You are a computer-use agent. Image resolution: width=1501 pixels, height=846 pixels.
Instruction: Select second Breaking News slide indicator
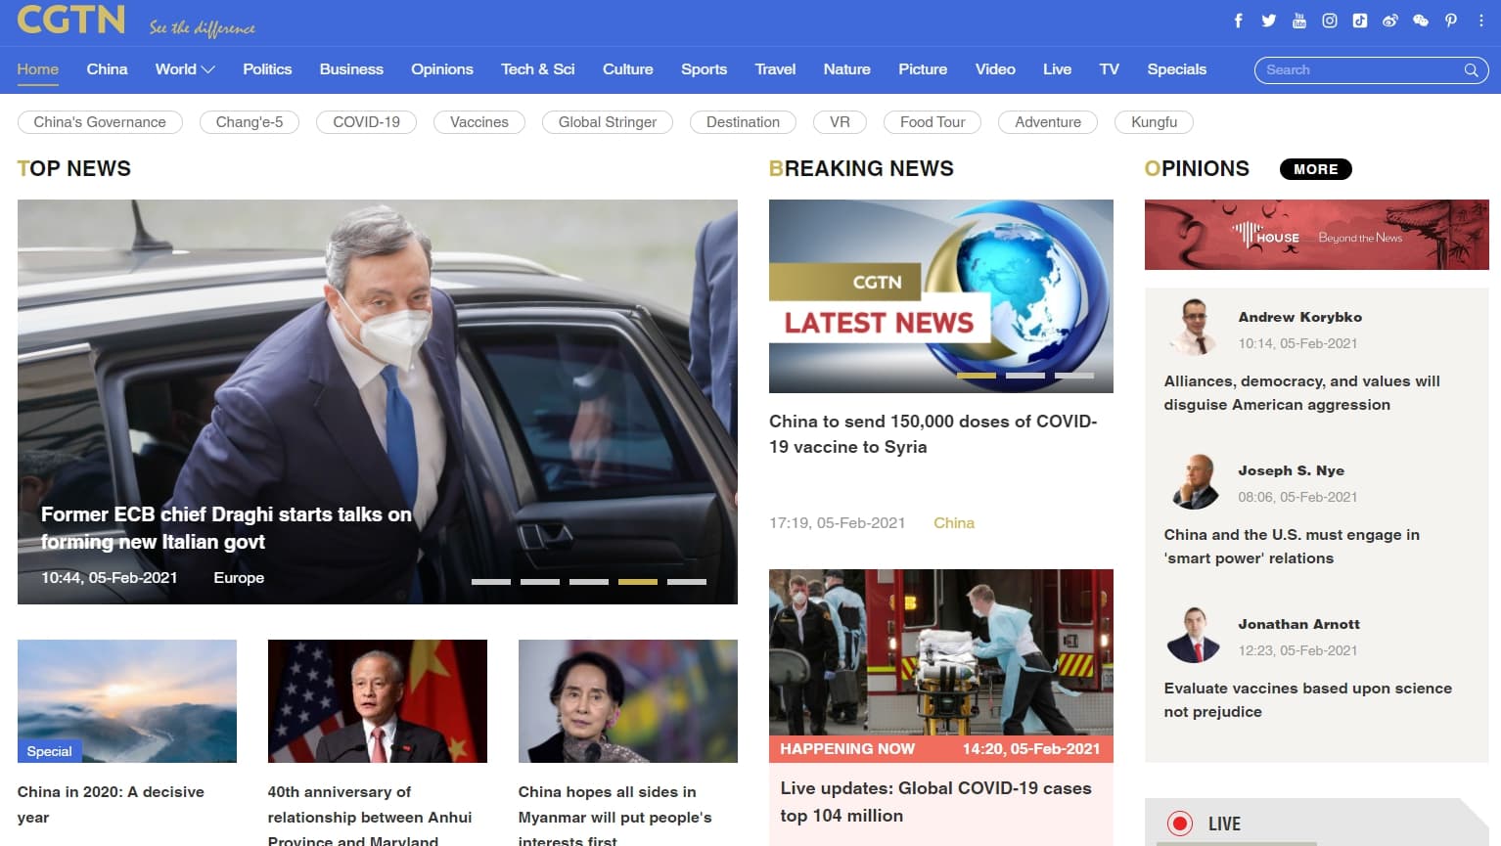1025,375
